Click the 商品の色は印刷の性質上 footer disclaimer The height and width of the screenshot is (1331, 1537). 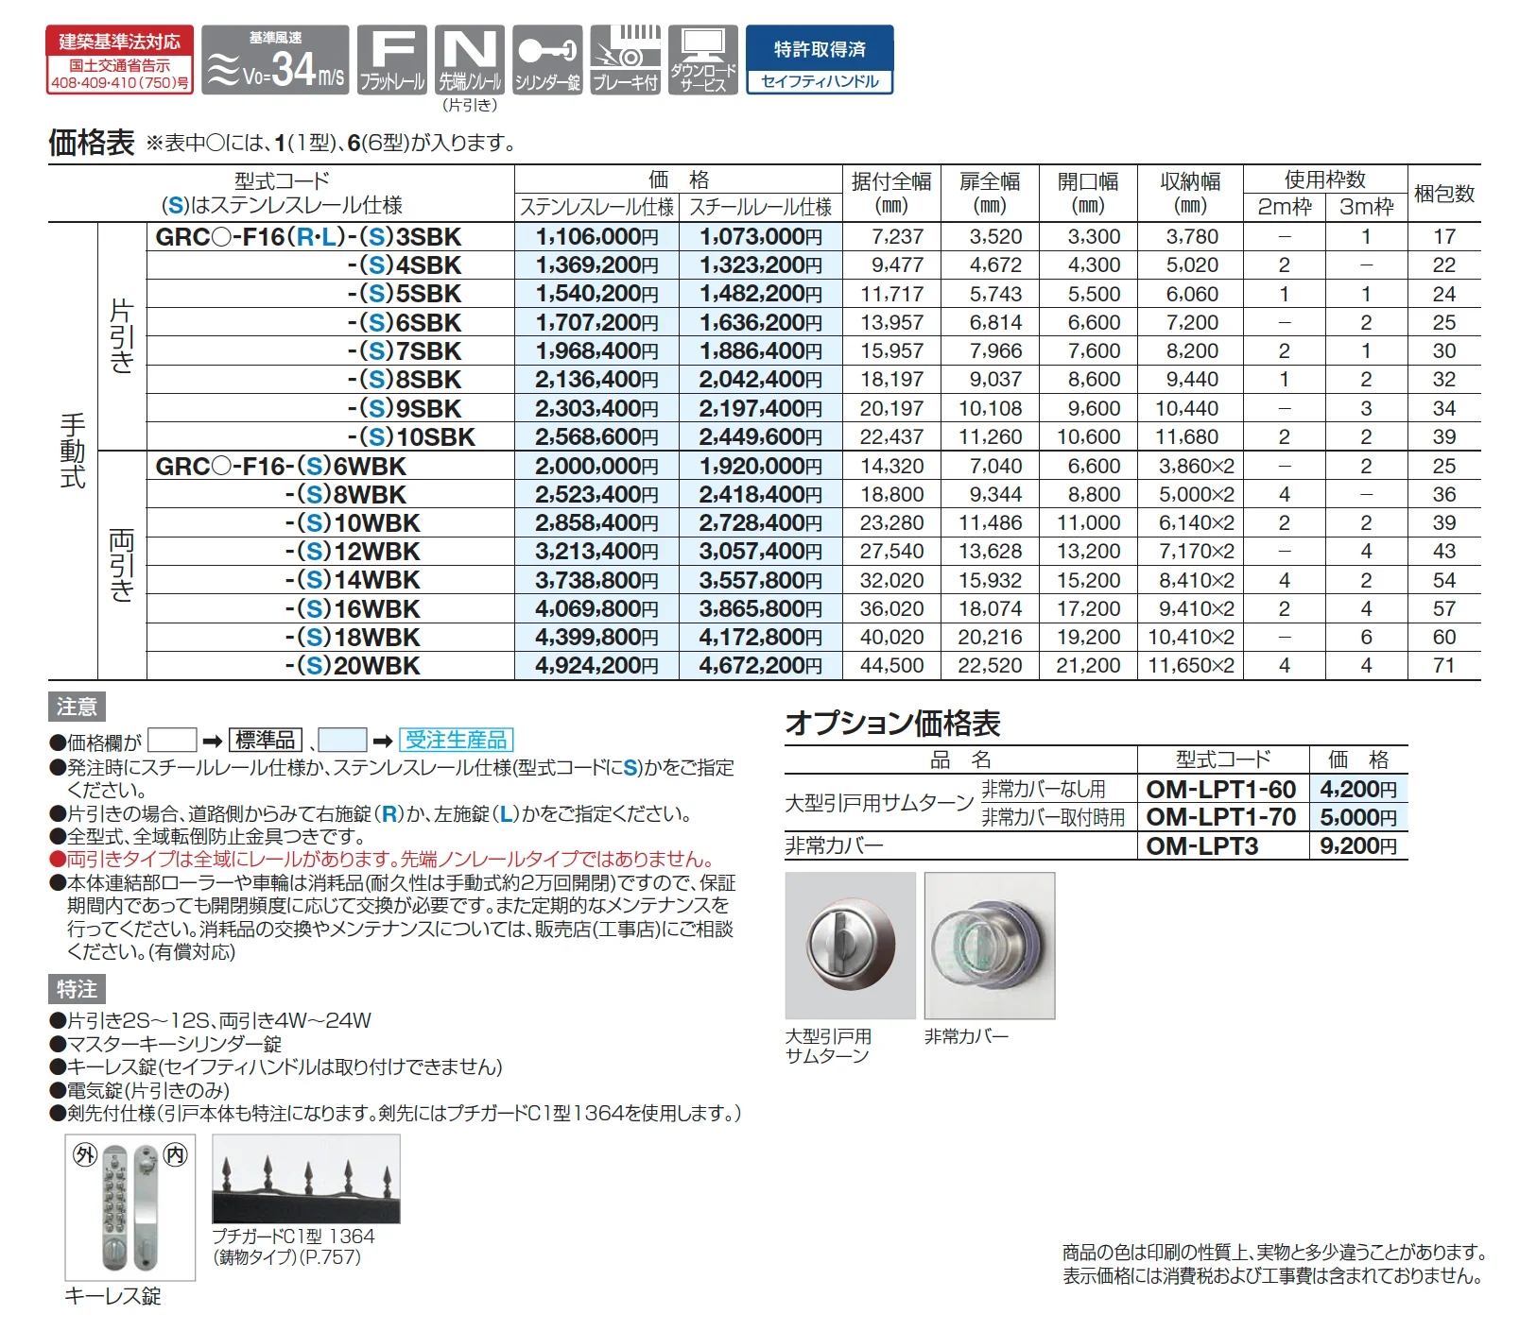tap(1274, 1253)
